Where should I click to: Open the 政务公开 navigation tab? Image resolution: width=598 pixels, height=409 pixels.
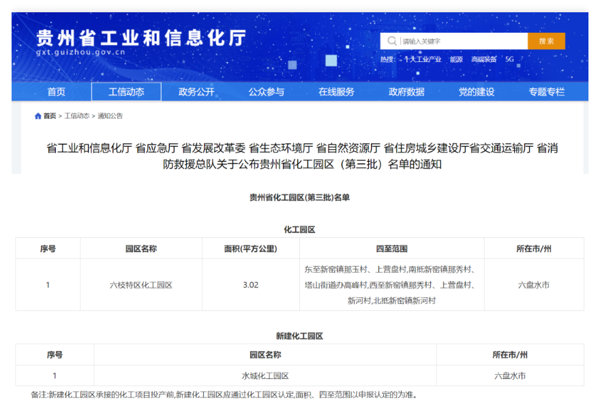[196, 91]
